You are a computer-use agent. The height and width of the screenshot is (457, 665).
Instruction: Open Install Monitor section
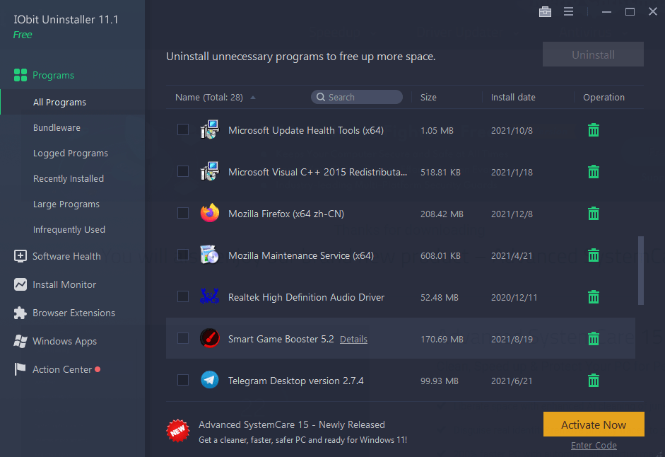[64, 284]
